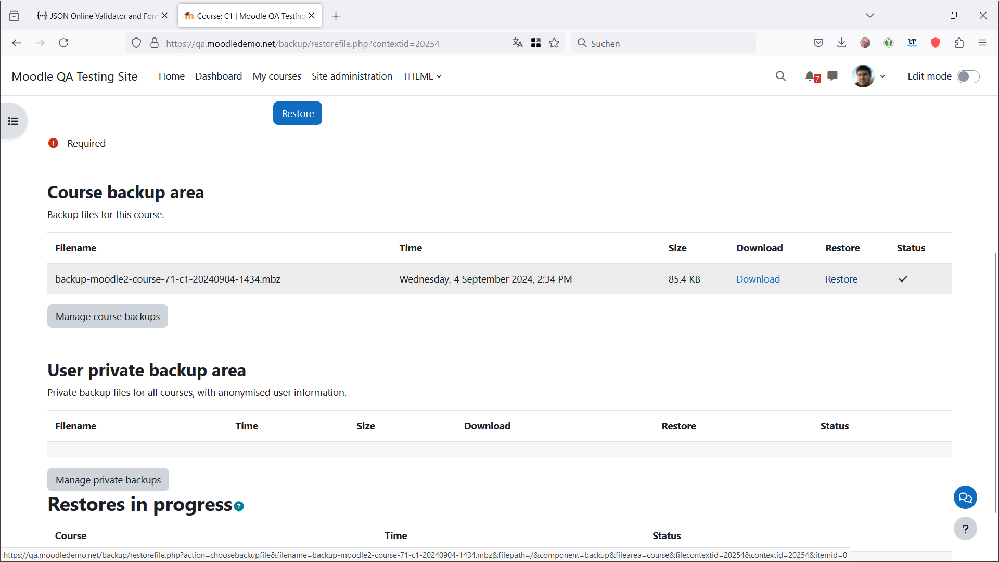Click the profile extension icon in the Firefox toolbar
The width and height of the screenshot is (999, 562).
point(865,43)
